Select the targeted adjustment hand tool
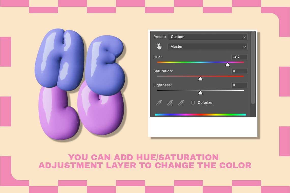 [159, 46]
